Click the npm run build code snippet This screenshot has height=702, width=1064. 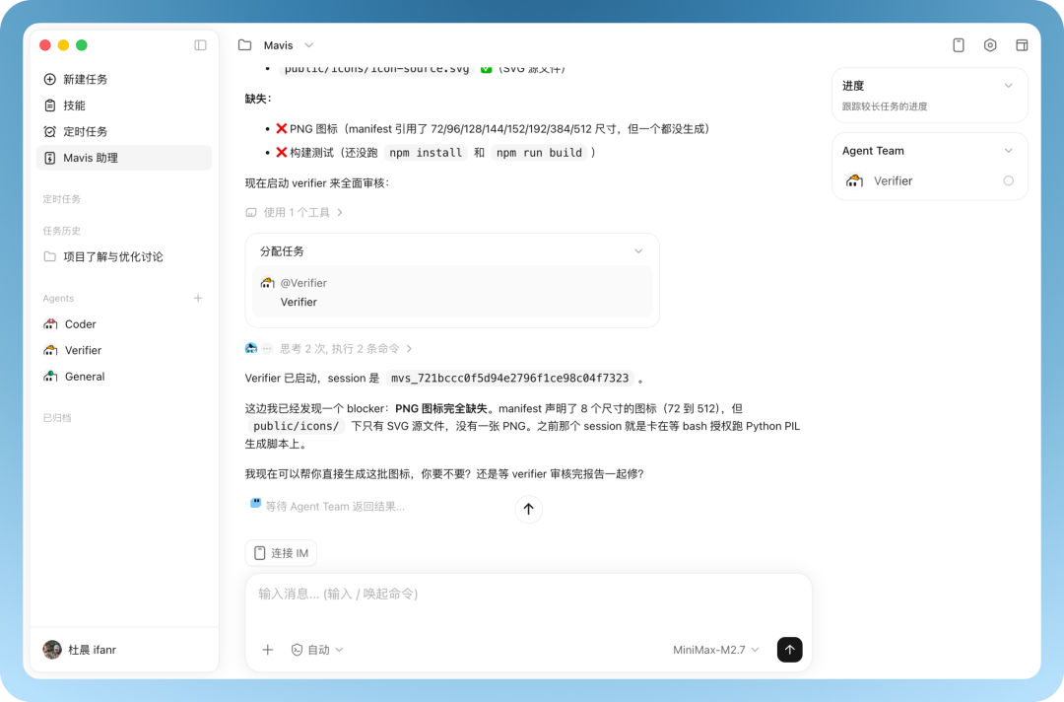(539, 153)
